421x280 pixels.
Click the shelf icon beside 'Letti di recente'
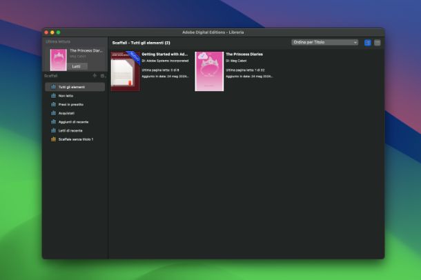click(x=53, y=130)
